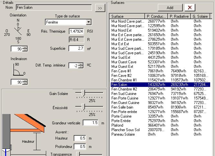Click the double-arrow button beside the name field
Screen dimensions: 215x156
pyautogui.click(x=100, y=7)
